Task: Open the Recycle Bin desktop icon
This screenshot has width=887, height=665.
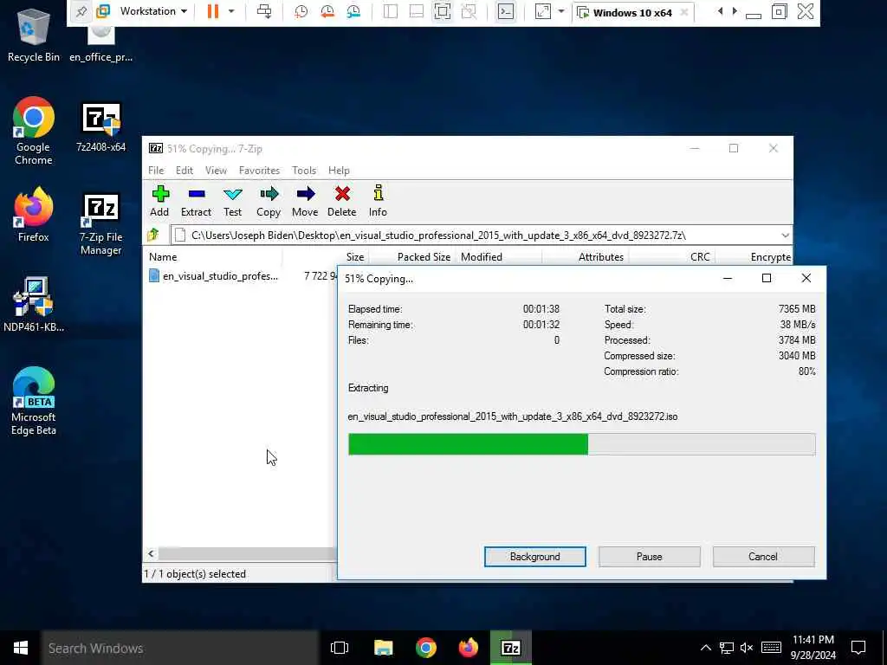Action: 34,35
